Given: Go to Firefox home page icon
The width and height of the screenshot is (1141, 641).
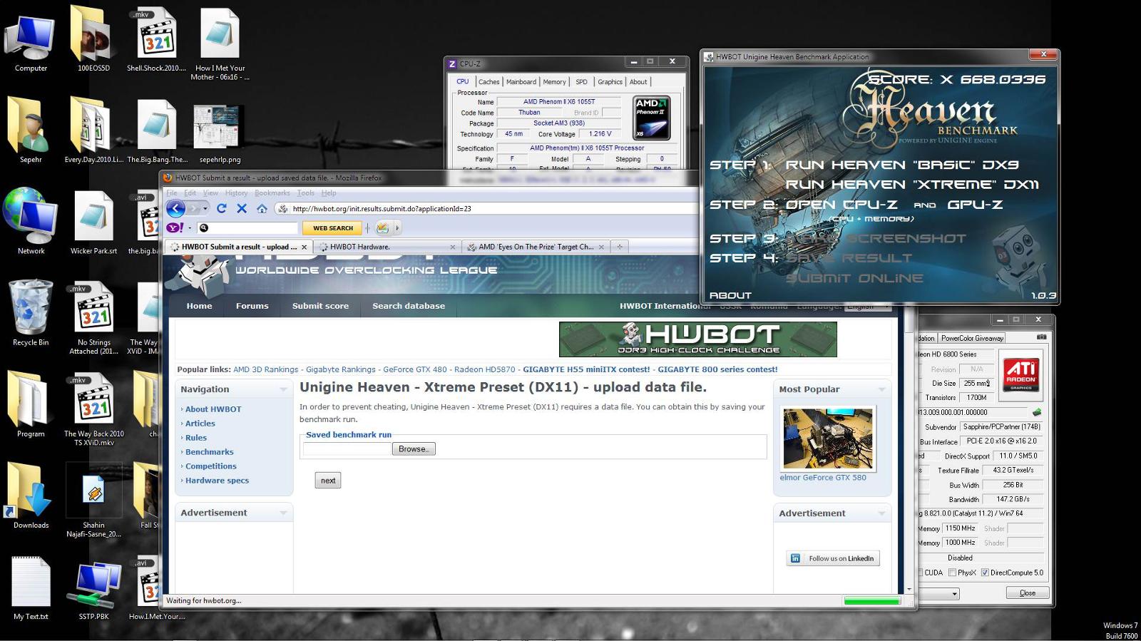Looking at the screenshot, I should [x=262, y=208].
